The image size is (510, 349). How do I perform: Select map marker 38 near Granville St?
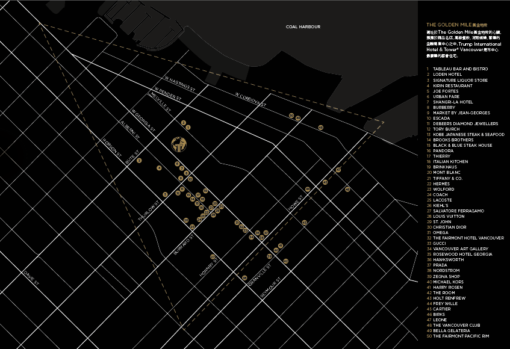point(244,278)
